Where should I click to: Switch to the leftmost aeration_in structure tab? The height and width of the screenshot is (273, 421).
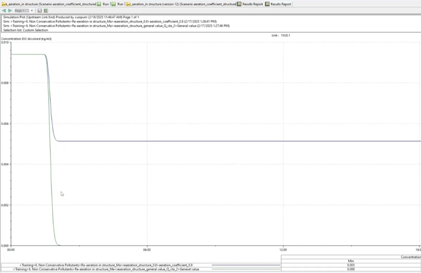click(x=48, y=4)
